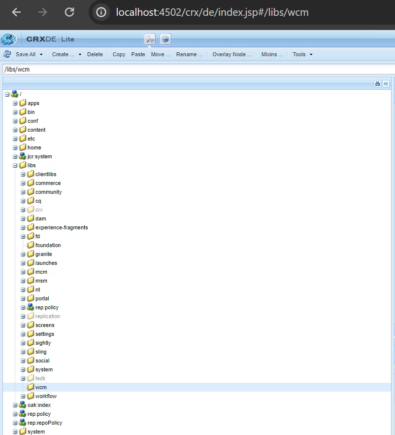Click the wcm folder icon
This screenshot has width=395, height=435.
(x=30, y=387)
